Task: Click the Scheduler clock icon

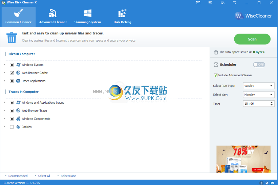Action: pos(216,65)
